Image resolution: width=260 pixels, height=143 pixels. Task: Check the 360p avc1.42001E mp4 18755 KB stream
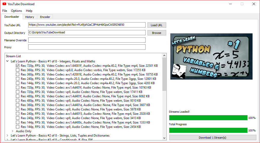pyautogui.click(x=17, y=74)
